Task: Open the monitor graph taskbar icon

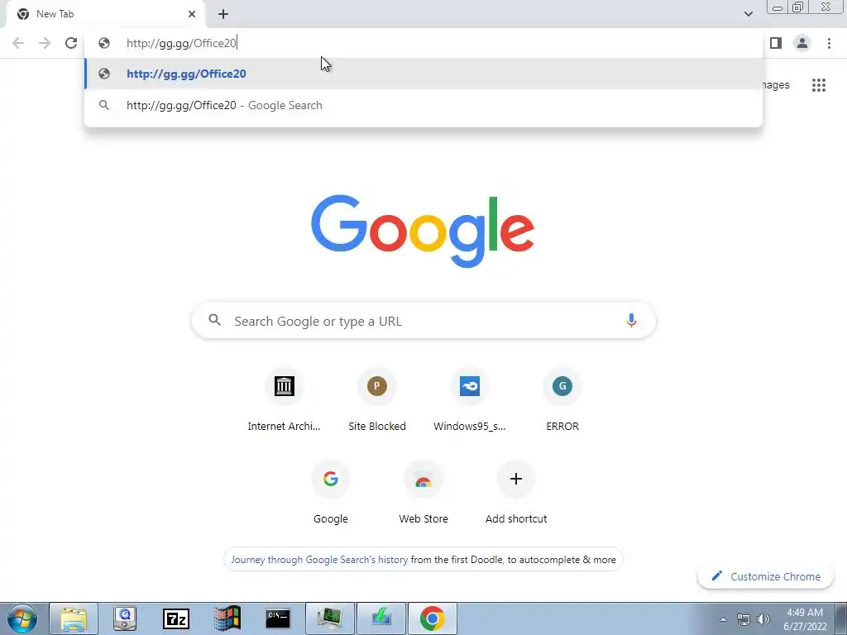Action: (329, 618)
